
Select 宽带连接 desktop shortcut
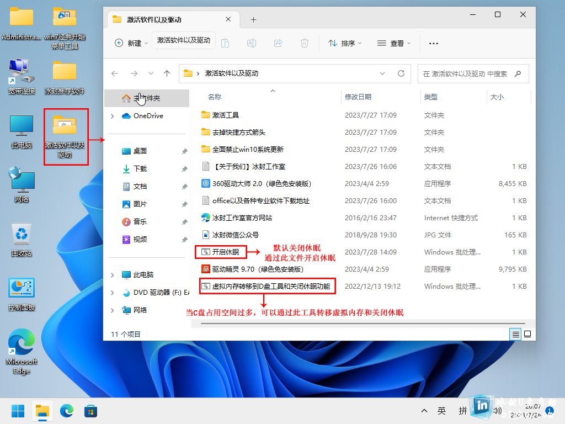(22, 77)
